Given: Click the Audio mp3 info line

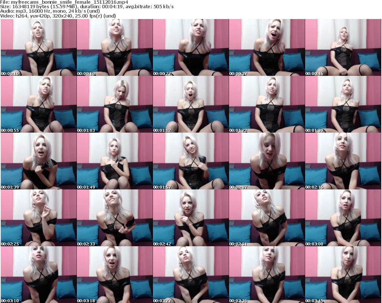Looking at the screenshot, I should (x=50, y=11).
